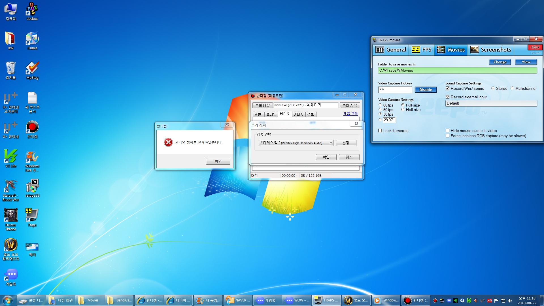Open the 에러 image file icon
This screenshot has width=544, height=306.
pyautogui.click(x=32, y=249)
